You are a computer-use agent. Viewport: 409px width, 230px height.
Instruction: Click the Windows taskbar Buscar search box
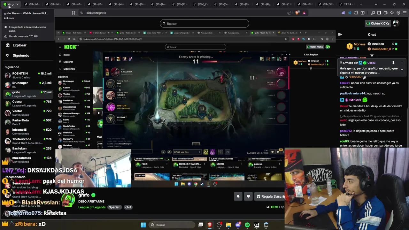click(x=173, y=225)
